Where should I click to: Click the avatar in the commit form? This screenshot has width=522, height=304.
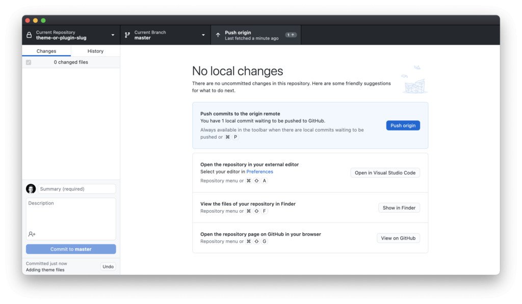click(31, 189)
